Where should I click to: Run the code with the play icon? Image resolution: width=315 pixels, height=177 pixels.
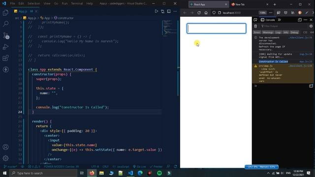[x=157, y=11]
